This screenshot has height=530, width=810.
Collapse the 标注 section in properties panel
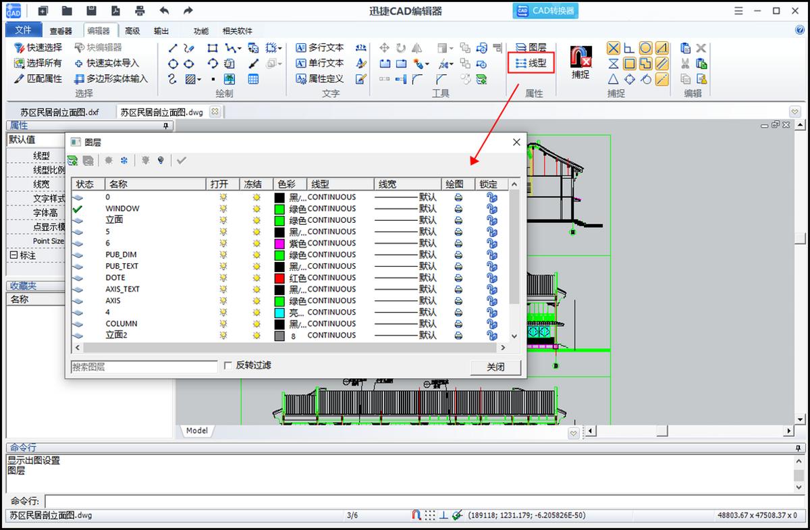13,255
